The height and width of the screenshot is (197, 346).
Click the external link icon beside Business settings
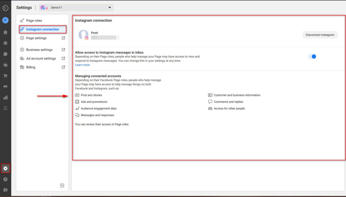coord(63,50)
